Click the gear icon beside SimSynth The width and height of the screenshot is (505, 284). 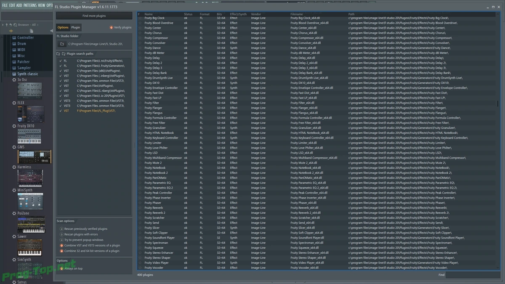click(14, 260)
